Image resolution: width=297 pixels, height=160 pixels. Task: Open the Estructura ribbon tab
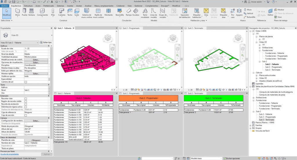point(28,5)
